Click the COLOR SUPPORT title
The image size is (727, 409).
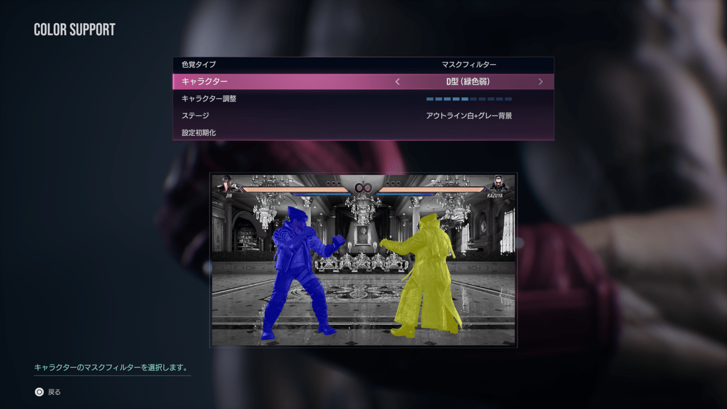coord(74,30)
